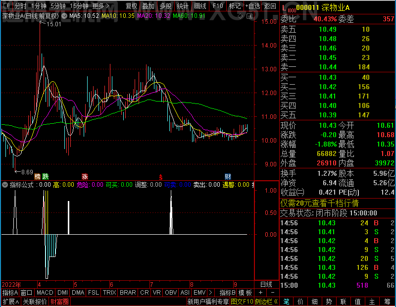Zoom in chart with the plus button
This screenshot has width=396, height=307.
pyautogui.click(x=261, y=293)
